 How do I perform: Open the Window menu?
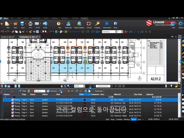coord(75,18)
